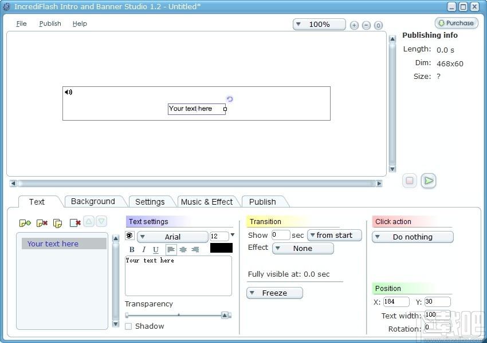The width and height of the screenshot is (487, 343).
Task: Open the 'Do nothing' click action dropdown
Action: click(413, 237)
